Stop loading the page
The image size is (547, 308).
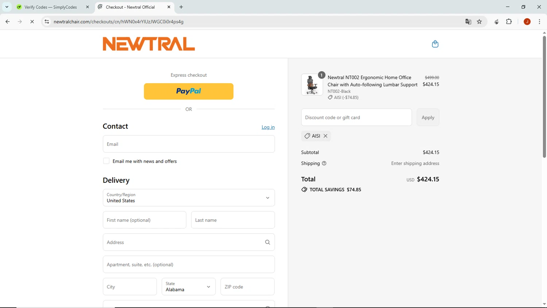(x=32, y=22)
